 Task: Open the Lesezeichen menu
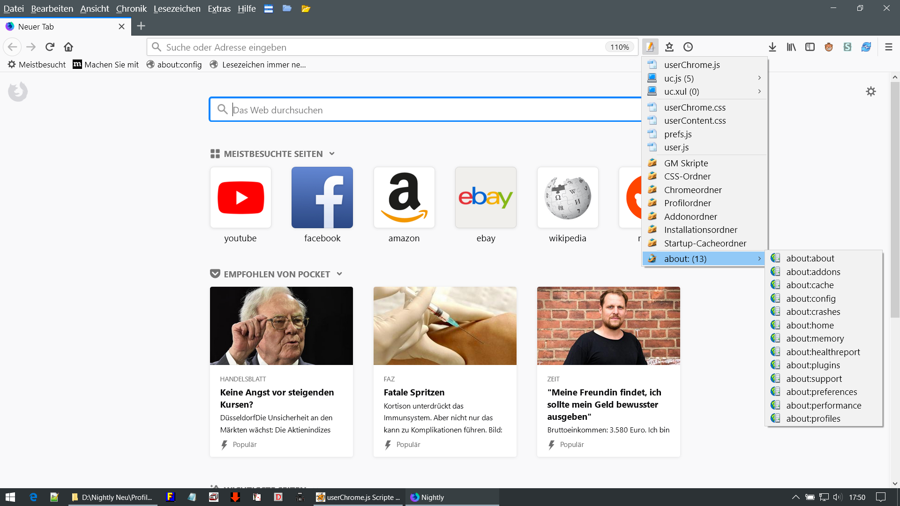[177, 8]
